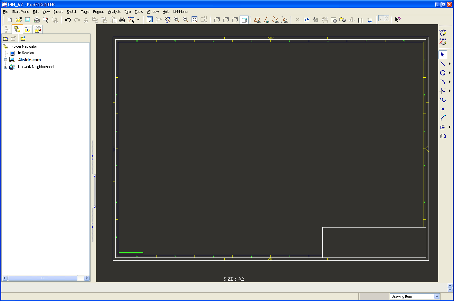The width and height of the screenshot is (454, 301).
Task: Open the Model Tree tab in navigator
Action: coord(7,30)
